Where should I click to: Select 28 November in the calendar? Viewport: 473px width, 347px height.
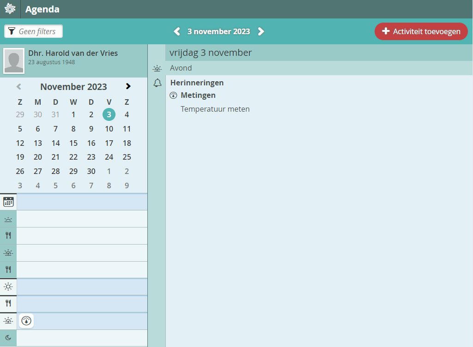click(55, 171)
